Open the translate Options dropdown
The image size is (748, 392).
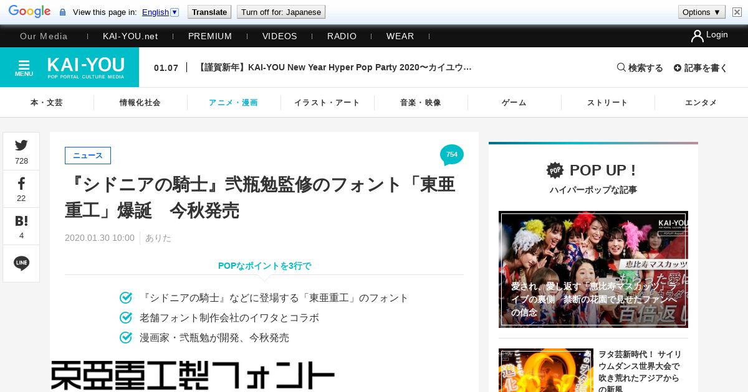click(702, 12)
